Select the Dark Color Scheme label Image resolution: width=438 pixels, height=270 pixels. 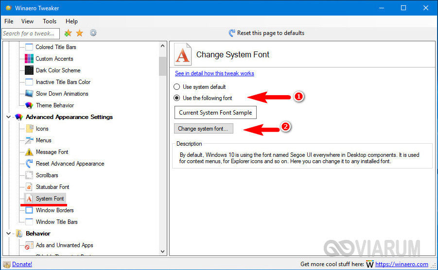[x=58, y=70]
